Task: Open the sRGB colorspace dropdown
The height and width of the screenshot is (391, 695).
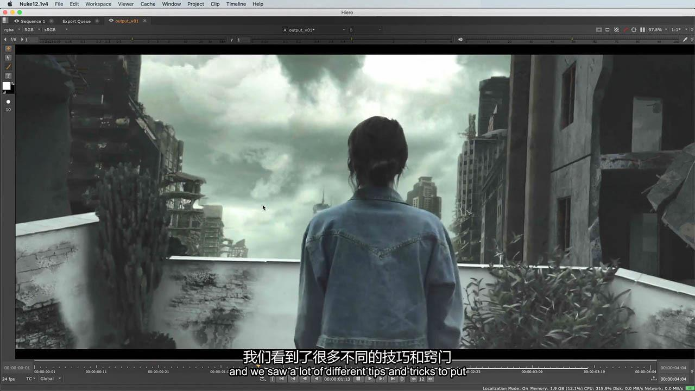Action: [56, 30]
